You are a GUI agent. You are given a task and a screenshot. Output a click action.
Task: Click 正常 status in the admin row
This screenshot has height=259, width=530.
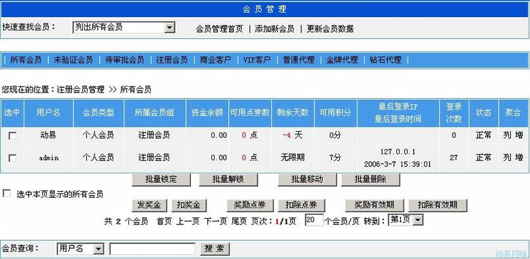tap(484, 158)
